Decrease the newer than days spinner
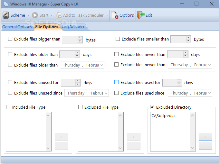220x164 pixels. coord(185,56)
